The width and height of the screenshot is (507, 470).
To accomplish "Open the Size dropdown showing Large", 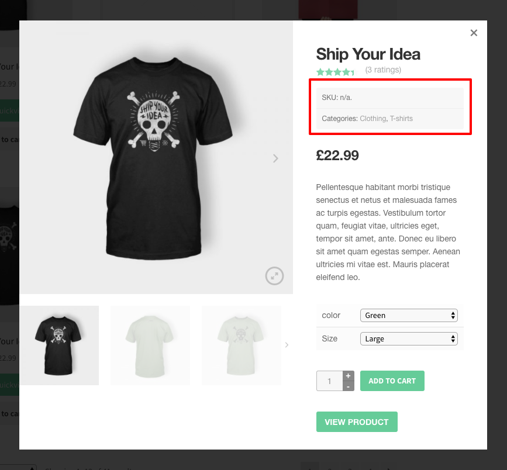I will tap(408, 338).
